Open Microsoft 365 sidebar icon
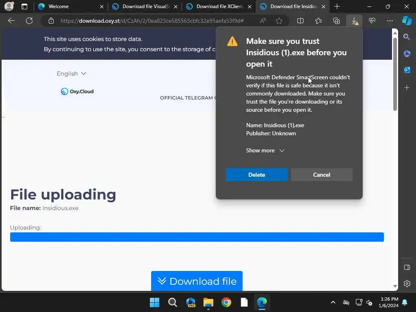416x312 pixels. coord(407,54)
